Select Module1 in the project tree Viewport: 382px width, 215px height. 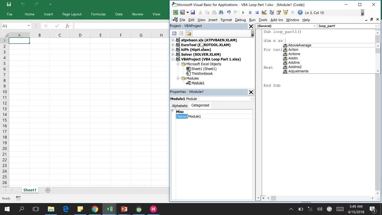point(198,83)
